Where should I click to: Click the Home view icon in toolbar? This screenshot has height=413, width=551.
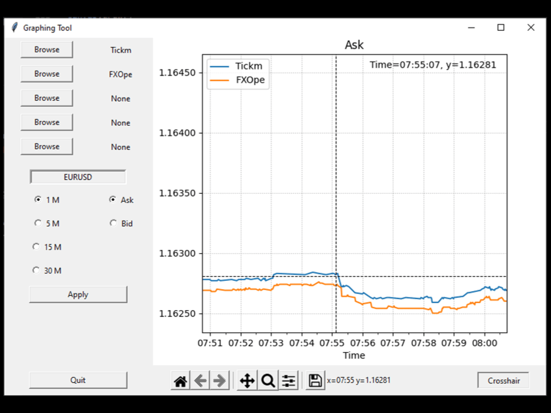[180, 380]
